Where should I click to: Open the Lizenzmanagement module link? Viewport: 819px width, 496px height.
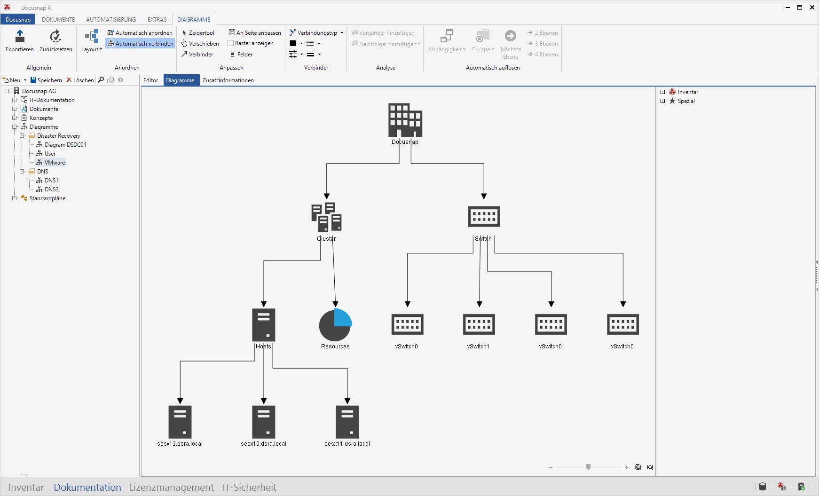[171, 488]
